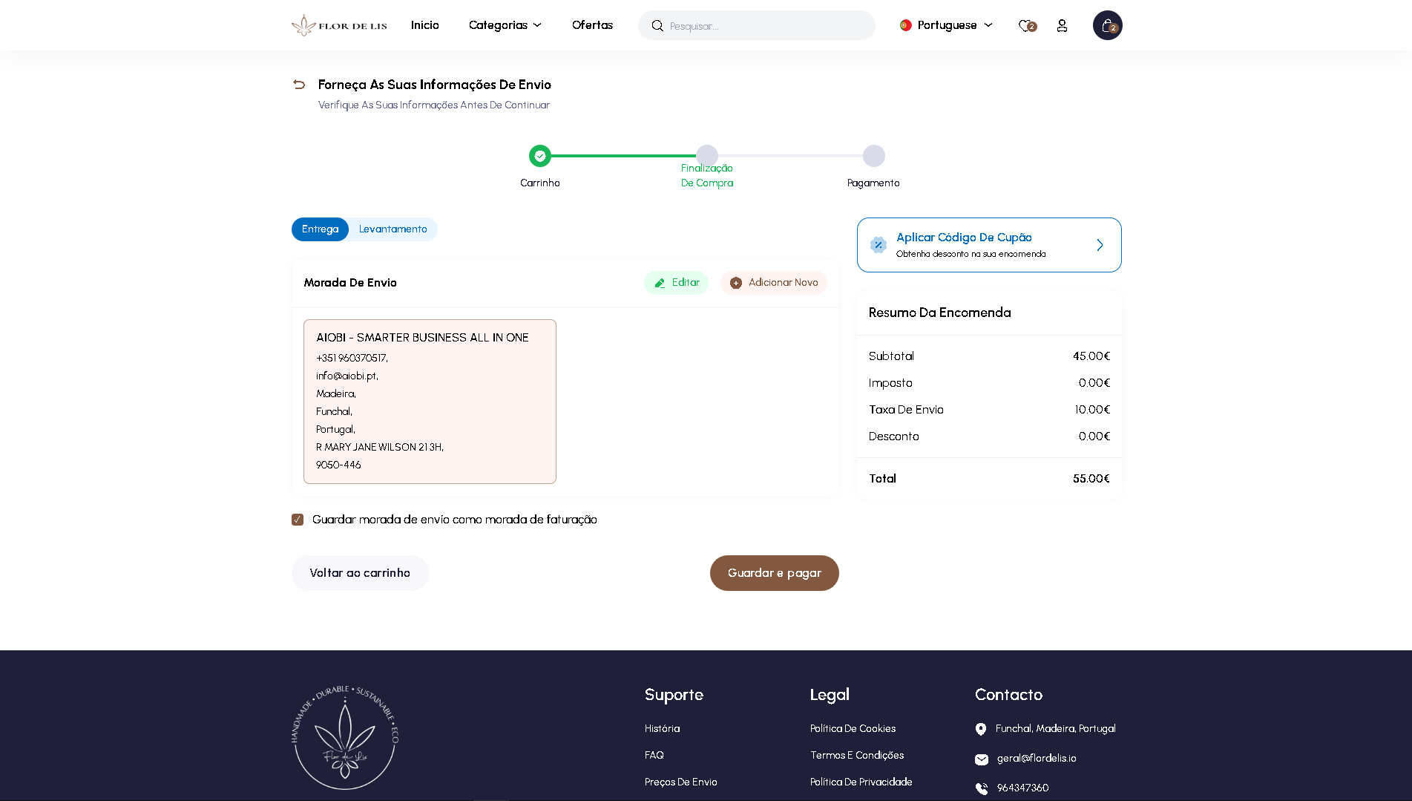The image size is (1412, 801).
Task: Uncheck guardar morada de envio como faturação
Action: coord(298,520)
